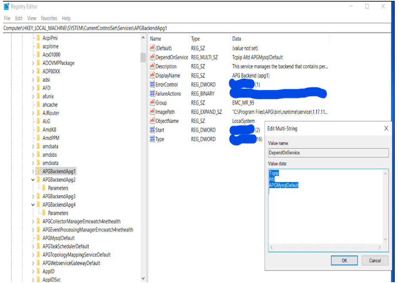Collapse the APGBackendApg4 key
This screenshot has height=283, width=399.
[x=33, y=205]
